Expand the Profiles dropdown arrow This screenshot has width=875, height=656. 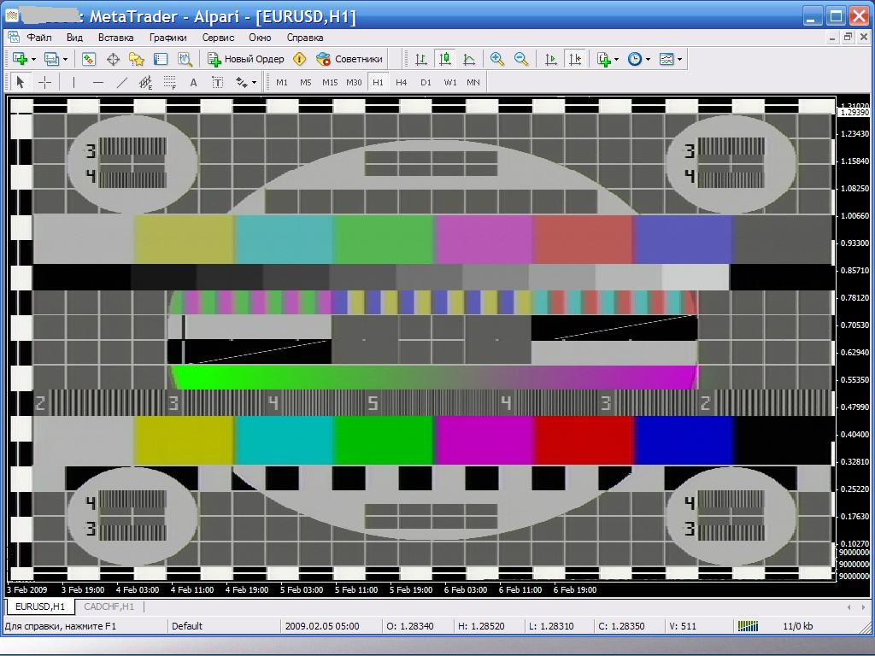65,59
